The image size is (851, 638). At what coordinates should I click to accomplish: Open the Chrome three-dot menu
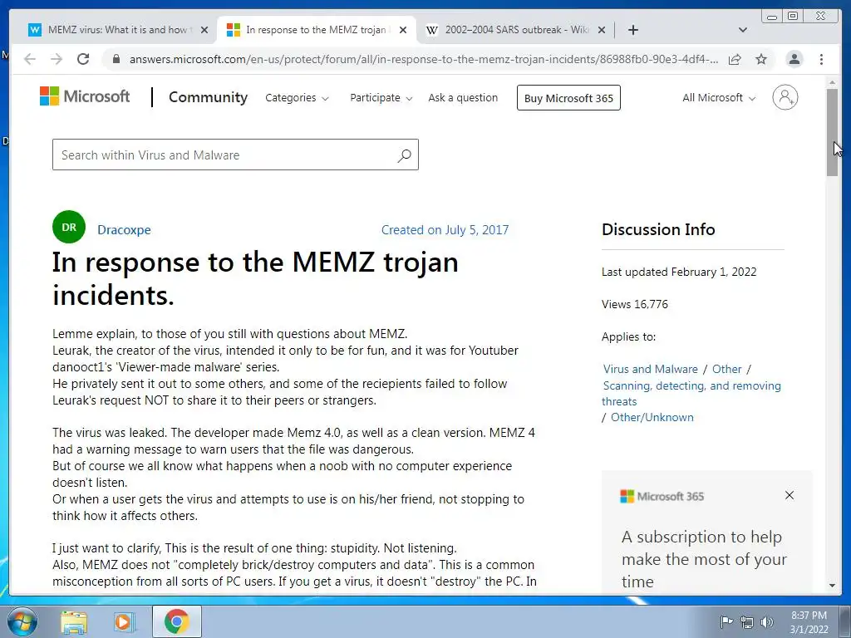tap(821, 59)
